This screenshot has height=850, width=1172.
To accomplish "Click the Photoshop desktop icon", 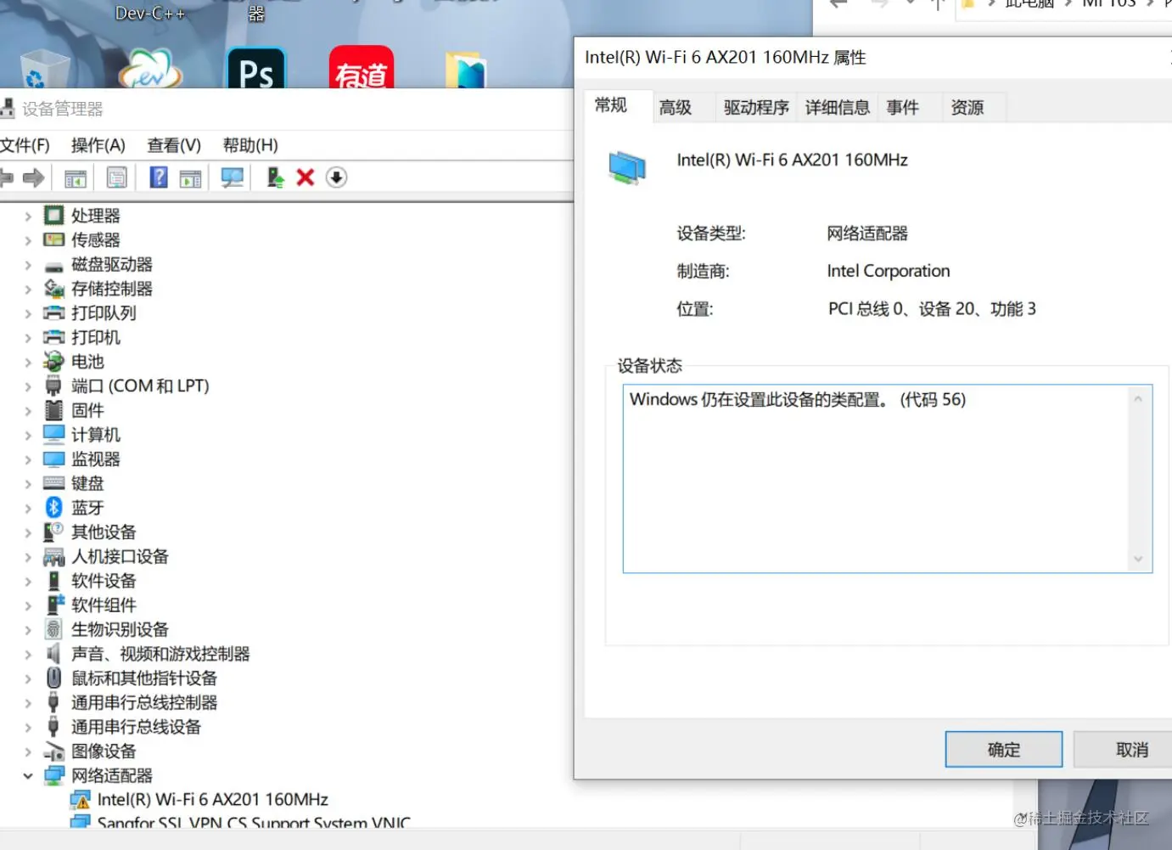I will pyautogui.click(x=256, y=69).
